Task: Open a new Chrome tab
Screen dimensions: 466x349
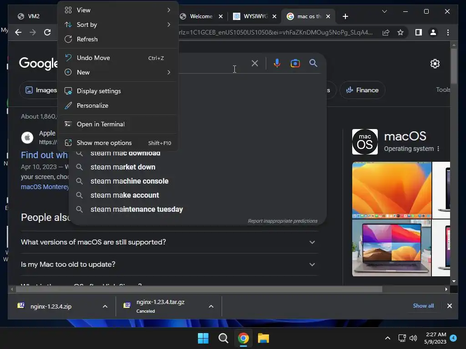Action: tap(345, 16)
